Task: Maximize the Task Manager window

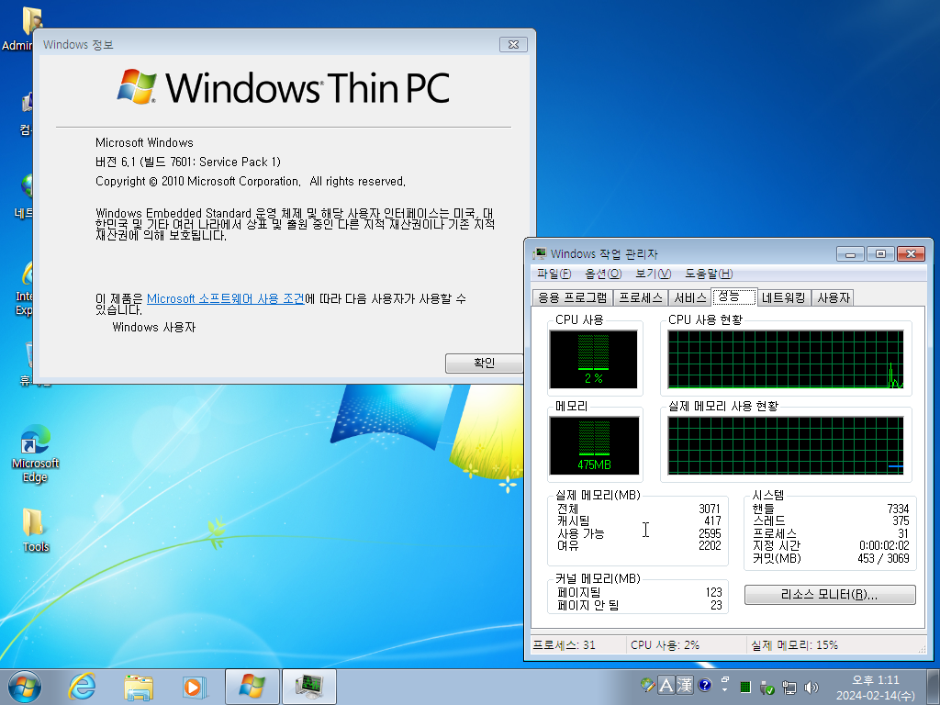Action: (880, 254)
